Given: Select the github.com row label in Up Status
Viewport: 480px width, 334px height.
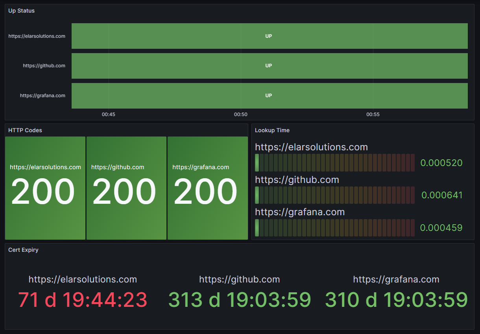Looking at the screenshot, I should point(44,66).
